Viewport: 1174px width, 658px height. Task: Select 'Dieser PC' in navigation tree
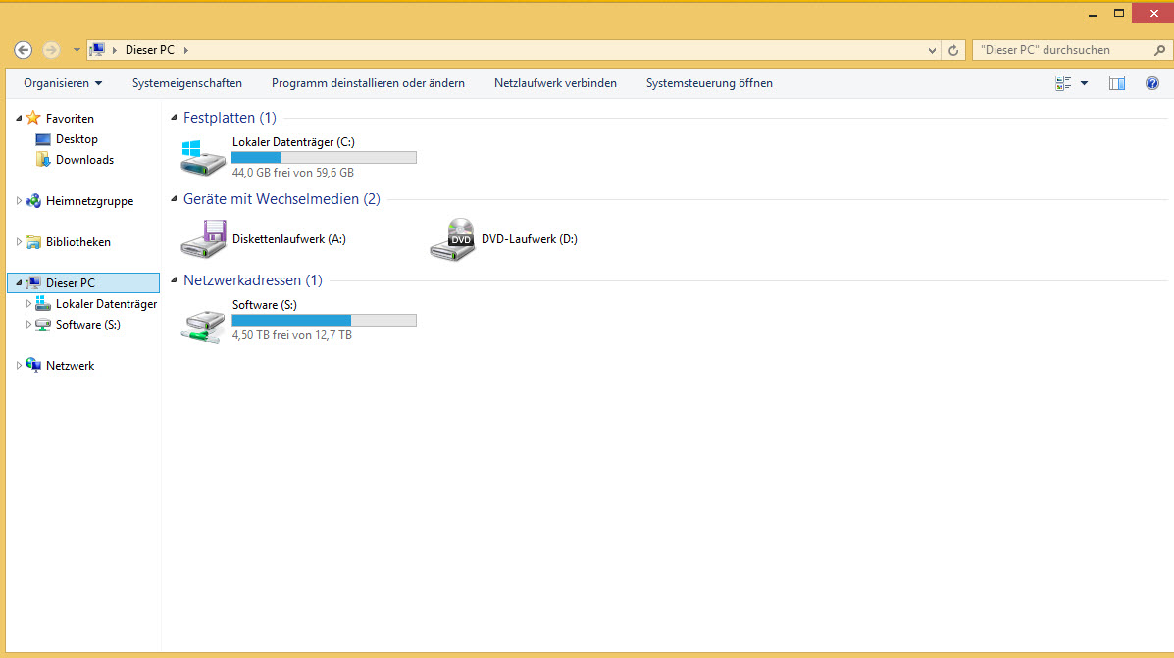71,283
